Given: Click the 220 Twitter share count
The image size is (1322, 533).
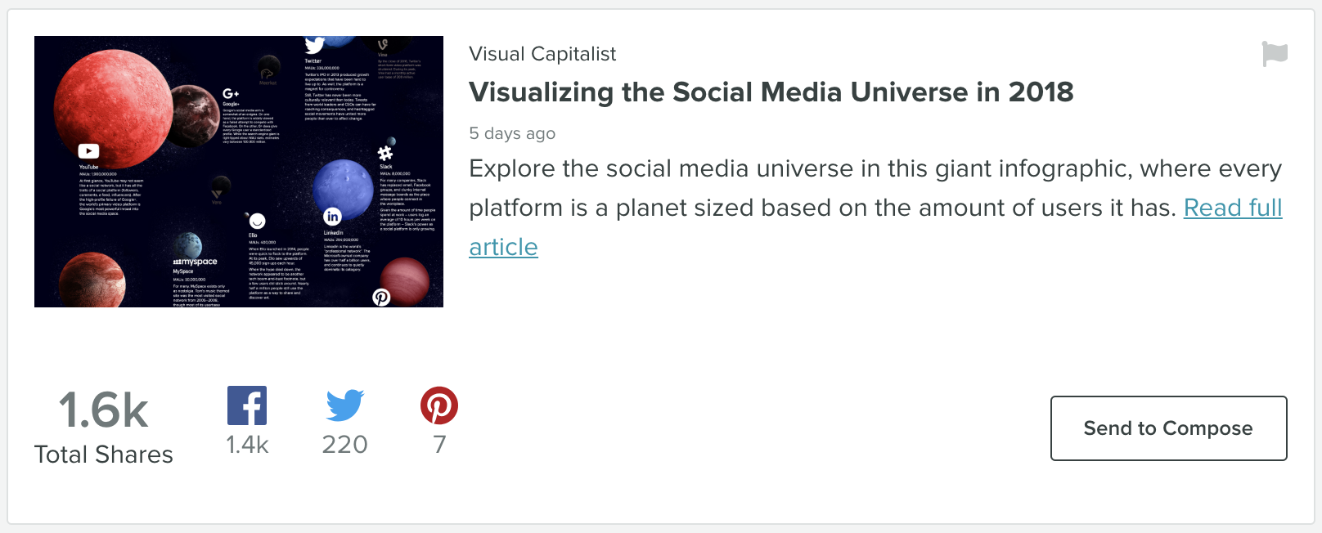Looking at the screenshot, I should pyautogui.click(x=344, y=445).
